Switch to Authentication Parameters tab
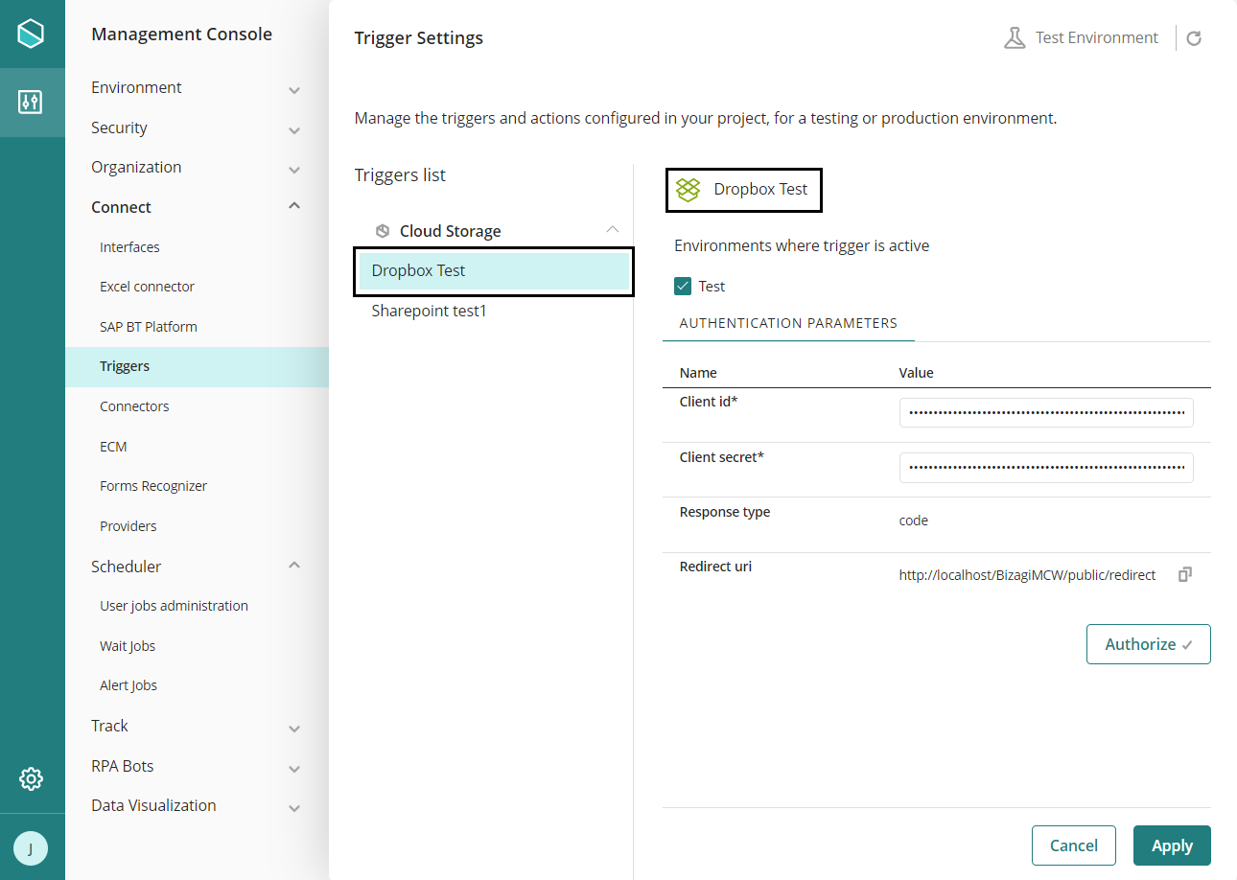 click(x=788, y=324)
